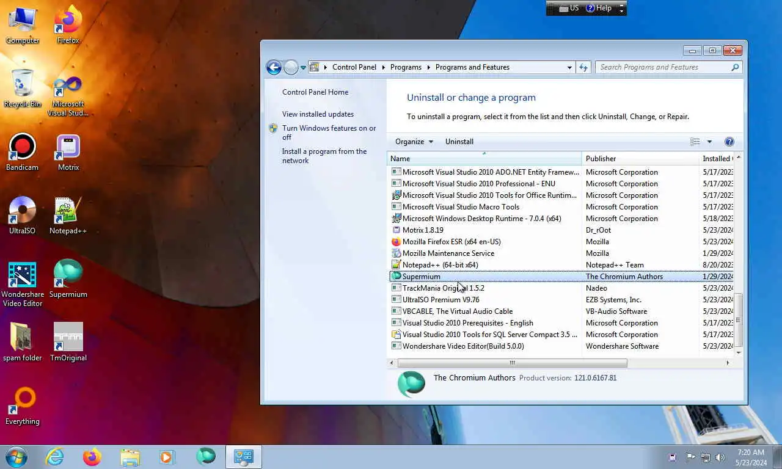Open View installed updates link
Image resolution: width=782 pixels, height=469 pixels.
coord(318,114)
